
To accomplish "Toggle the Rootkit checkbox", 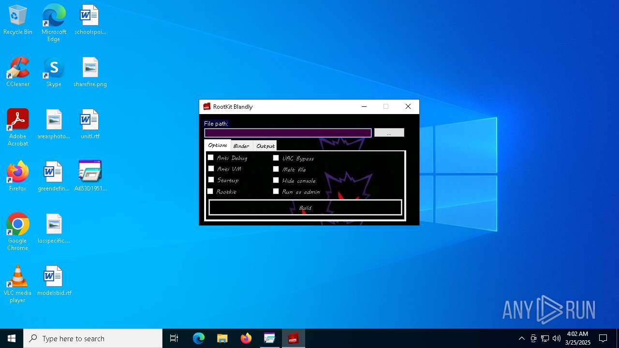I will pos(210,191).
